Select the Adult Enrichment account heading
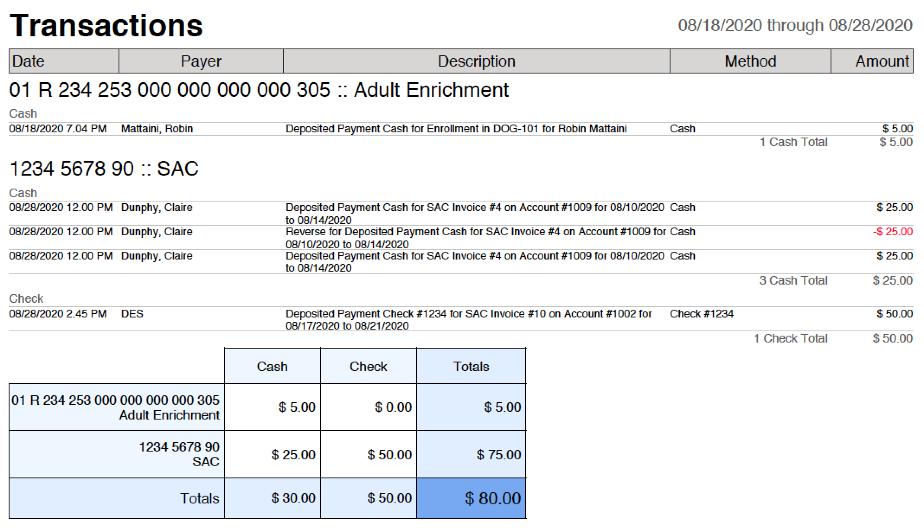The image size is (924, 532). point(259,90)
